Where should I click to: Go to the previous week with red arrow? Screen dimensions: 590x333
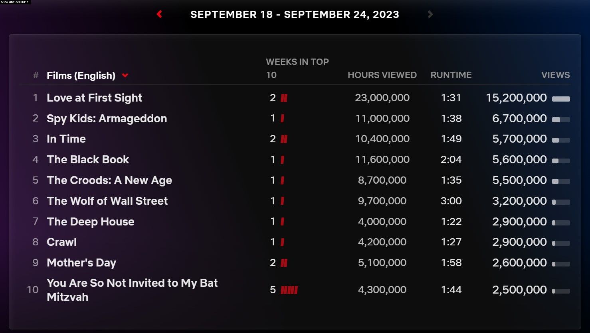(x=159, y=14)
